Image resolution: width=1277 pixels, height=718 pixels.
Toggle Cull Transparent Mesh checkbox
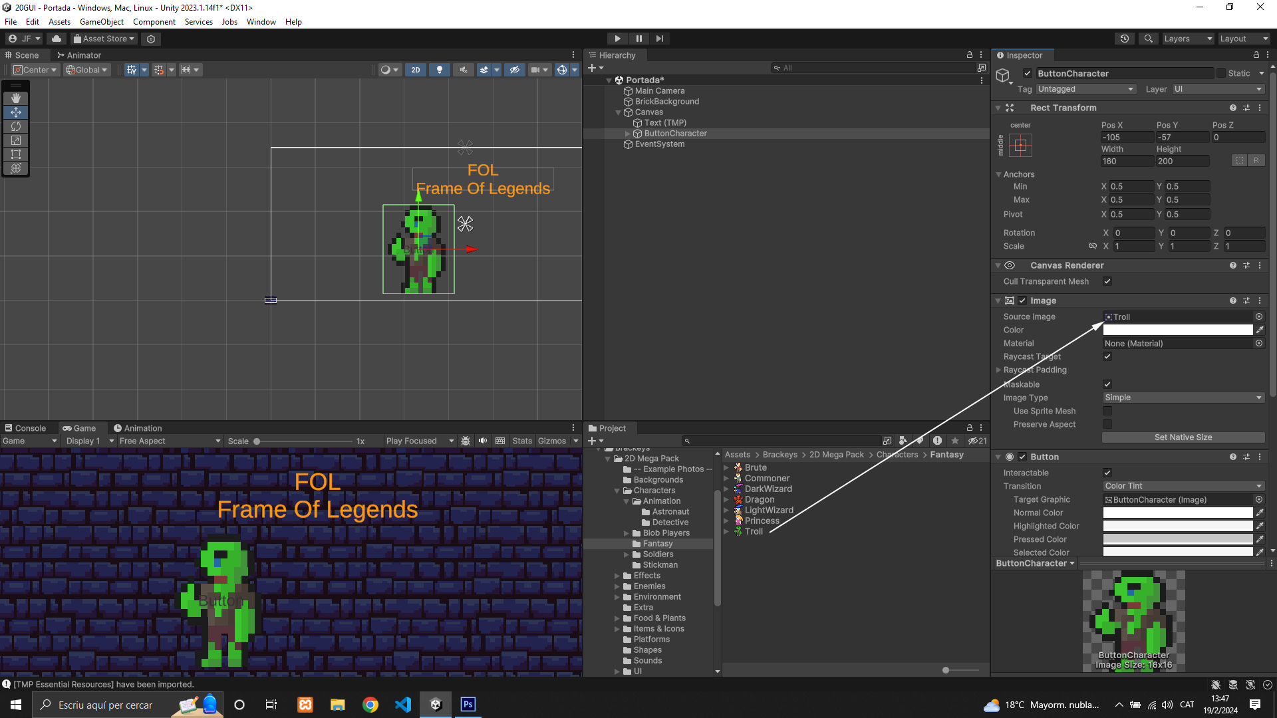point(1107,281)
